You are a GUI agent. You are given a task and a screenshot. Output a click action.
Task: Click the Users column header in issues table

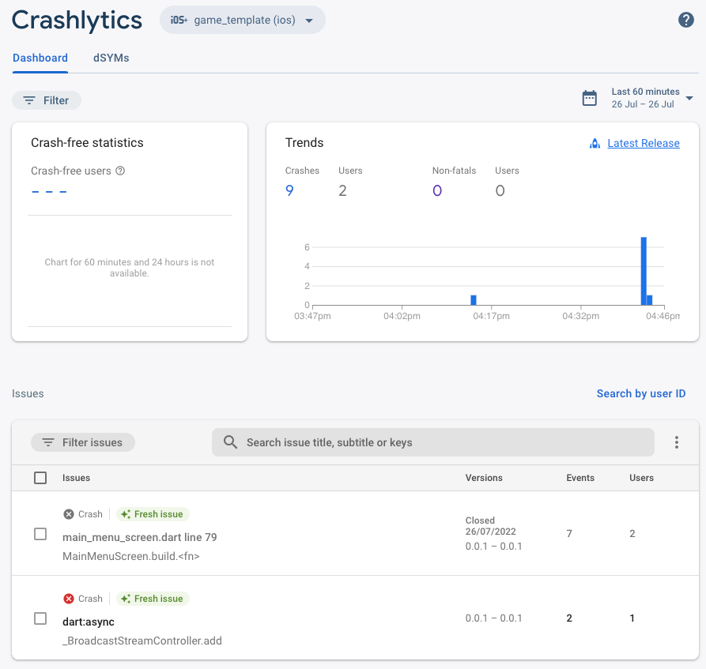pos(641,478)
